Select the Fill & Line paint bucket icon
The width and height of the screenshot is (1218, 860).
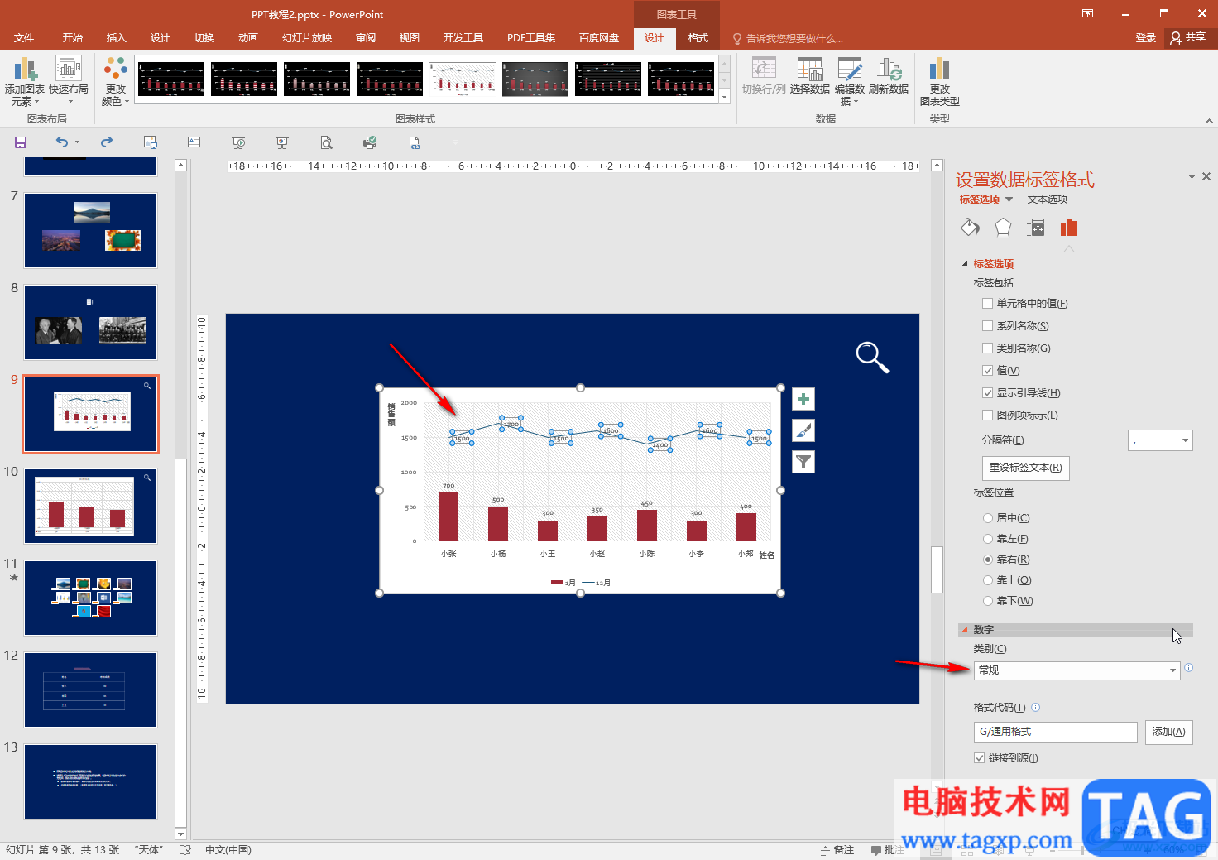click(970, 228)
